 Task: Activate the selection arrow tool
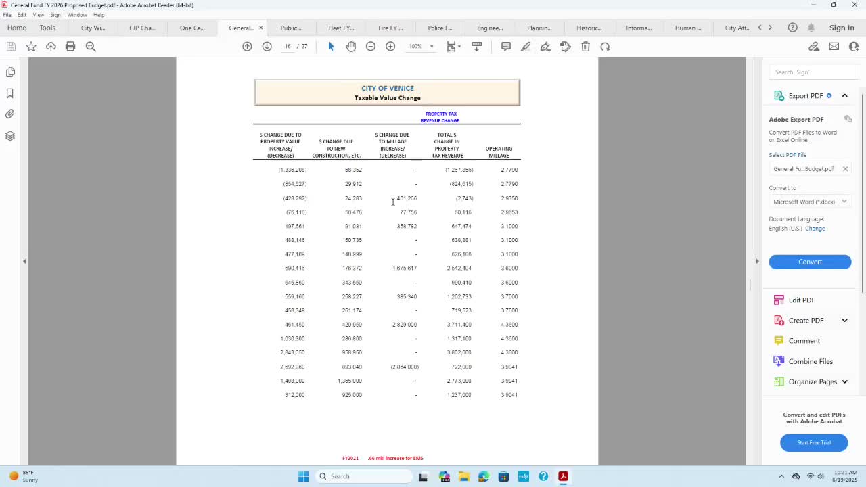coord(331,46)
